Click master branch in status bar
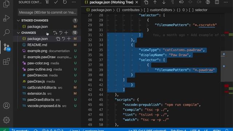This screenshot has width=233, height=131. point(20,130)
